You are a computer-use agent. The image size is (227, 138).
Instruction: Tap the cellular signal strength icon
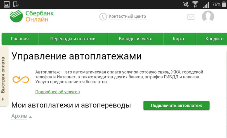(206, 5)
